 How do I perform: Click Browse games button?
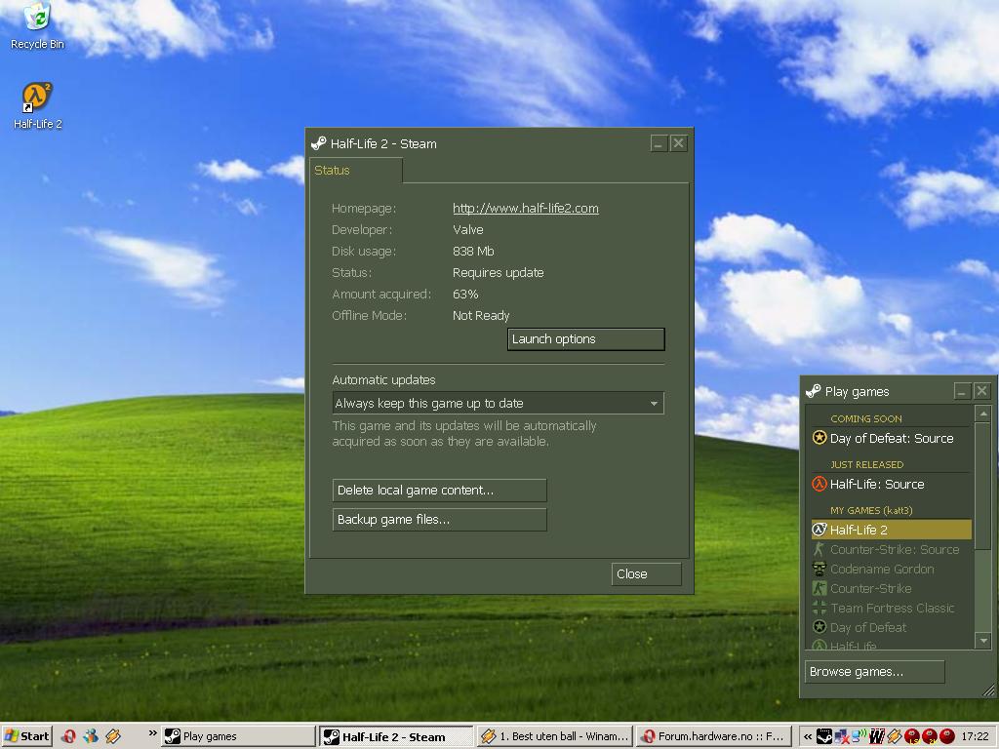pyautogui.click(x=875, y=671)
